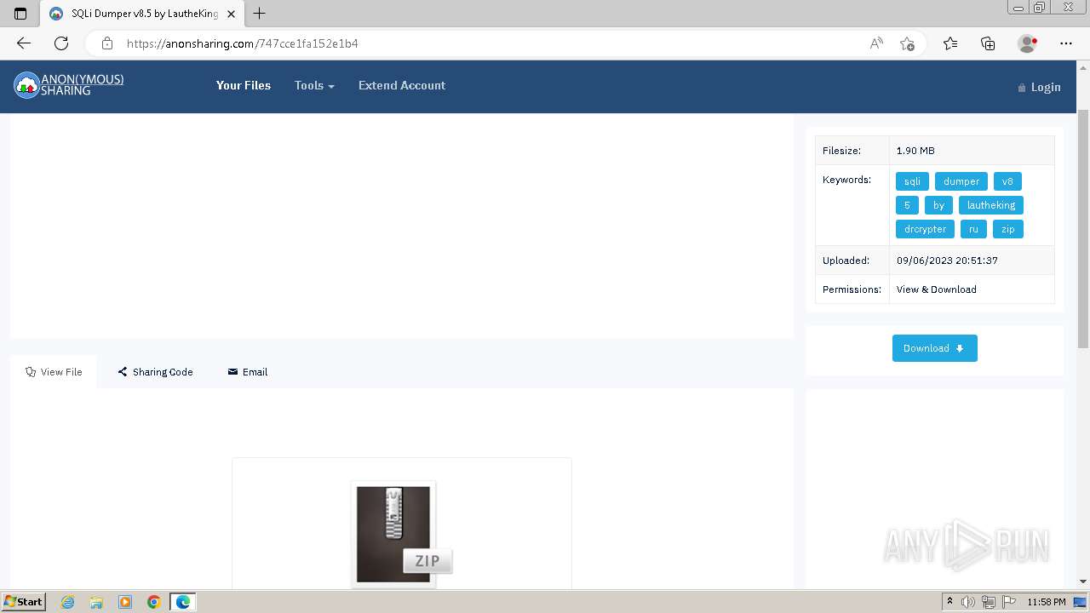Click the blue Download button
The image size is (1090, 613).
(934, 348)
